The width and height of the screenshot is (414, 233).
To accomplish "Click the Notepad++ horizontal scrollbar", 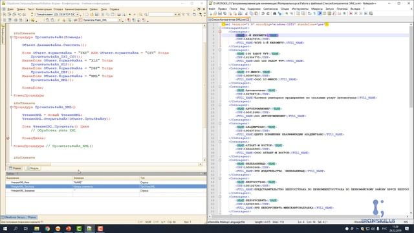I will pyautogui.click(x=309, y=216).
